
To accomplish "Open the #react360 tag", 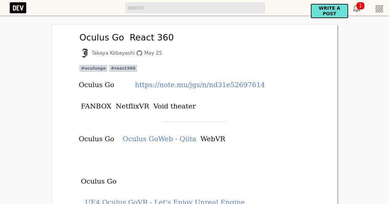I will [123, 68].
